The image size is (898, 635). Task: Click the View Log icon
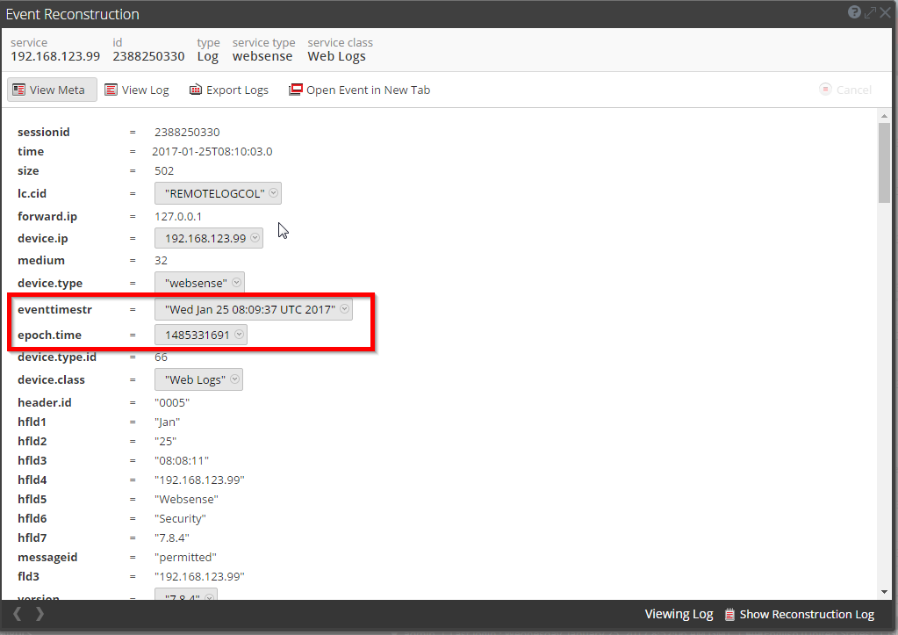(x=111, y=90)
